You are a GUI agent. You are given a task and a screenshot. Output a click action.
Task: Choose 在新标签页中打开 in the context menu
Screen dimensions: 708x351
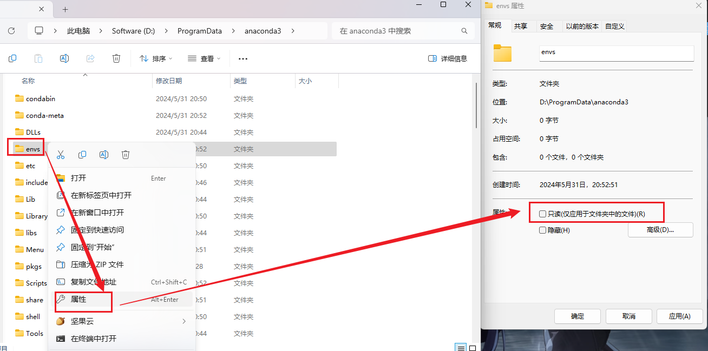[122, 195]
